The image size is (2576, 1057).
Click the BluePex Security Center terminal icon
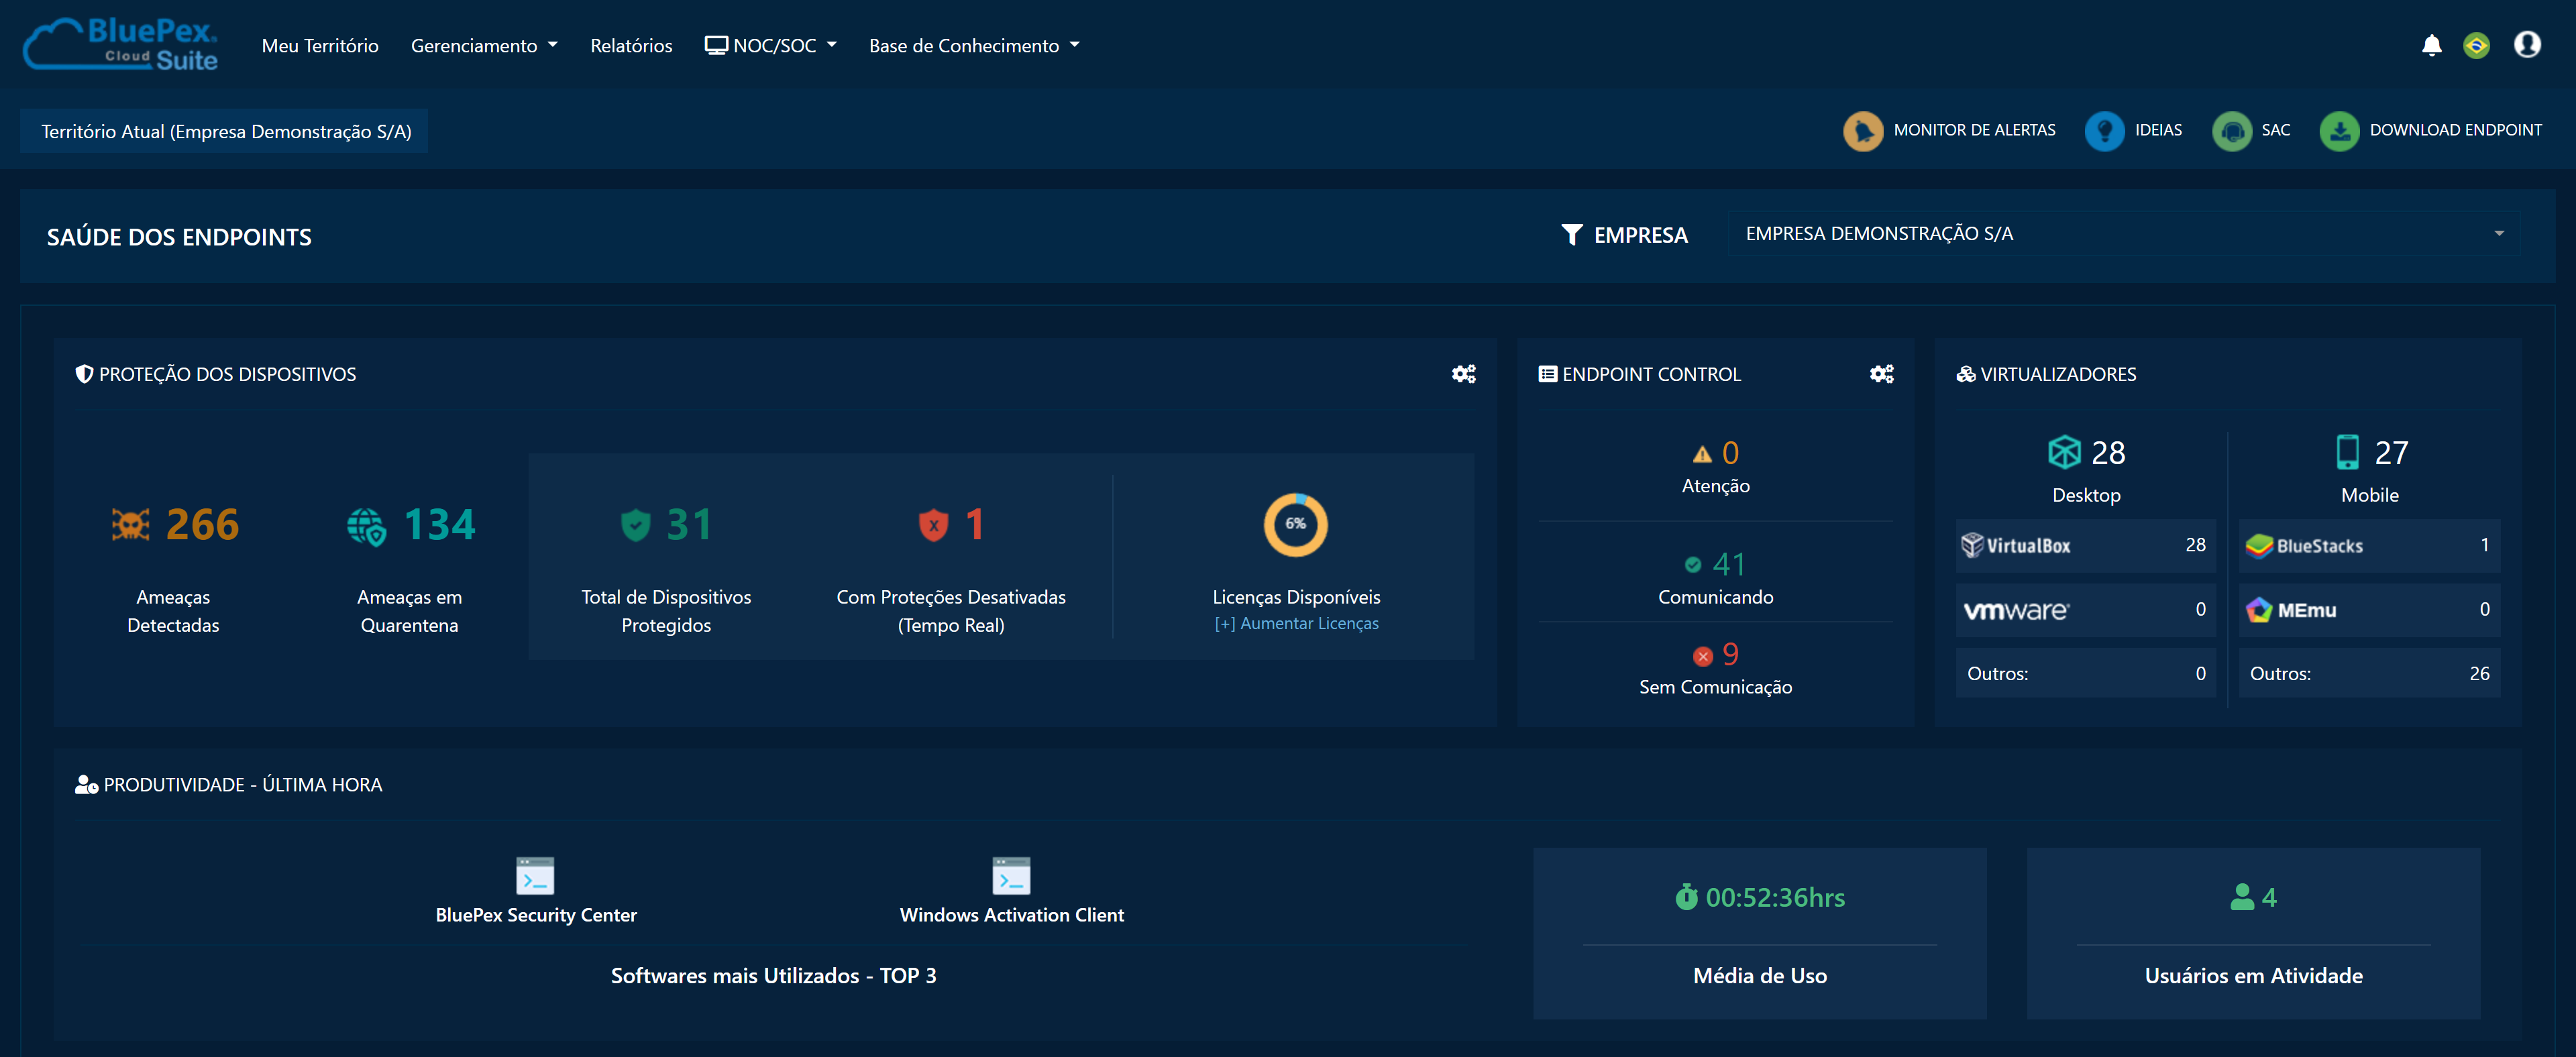pos(535,875)
